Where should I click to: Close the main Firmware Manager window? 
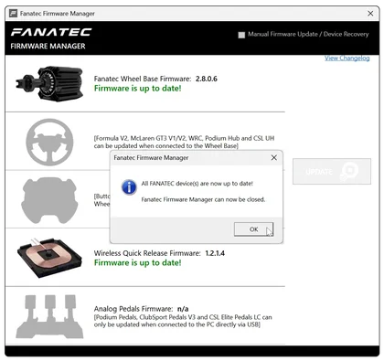pos(370,14)
